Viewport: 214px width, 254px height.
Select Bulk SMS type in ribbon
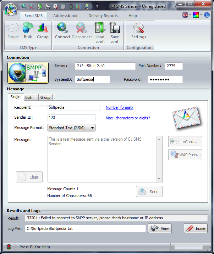(x=28, y=31)
